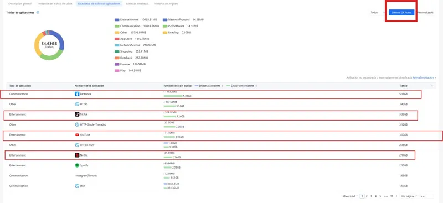Click the Facebook app icon

pyautogui.click(x=77, y=94)
